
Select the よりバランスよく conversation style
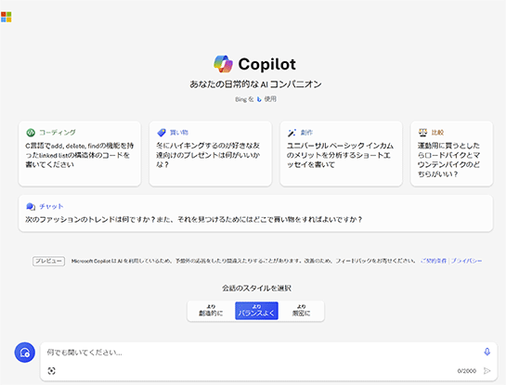tap(256, 311)
